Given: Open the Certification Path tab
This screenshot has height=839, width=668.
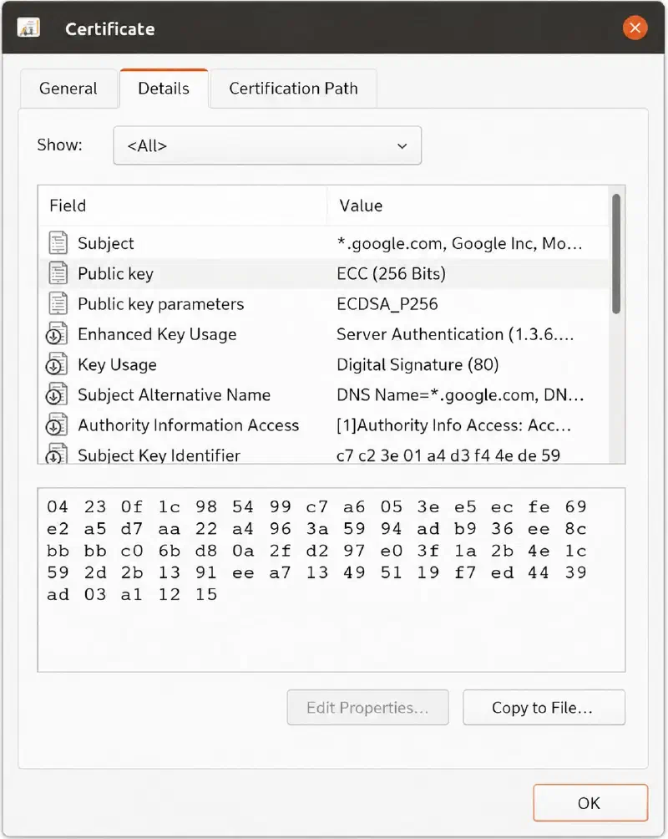Looking at the screenshot, I should point(294,89).
